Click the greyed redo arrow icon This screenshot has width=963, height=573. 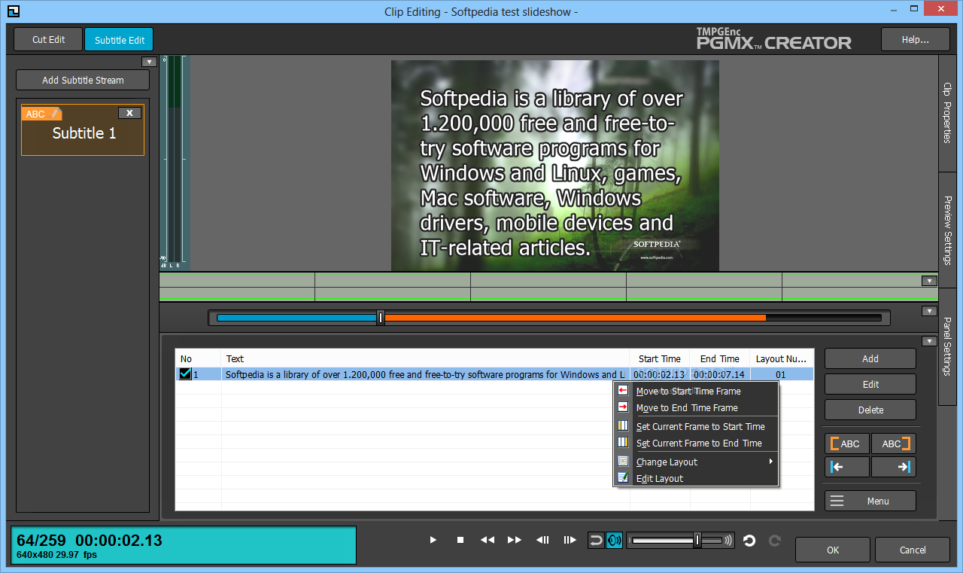pos(774,540)
